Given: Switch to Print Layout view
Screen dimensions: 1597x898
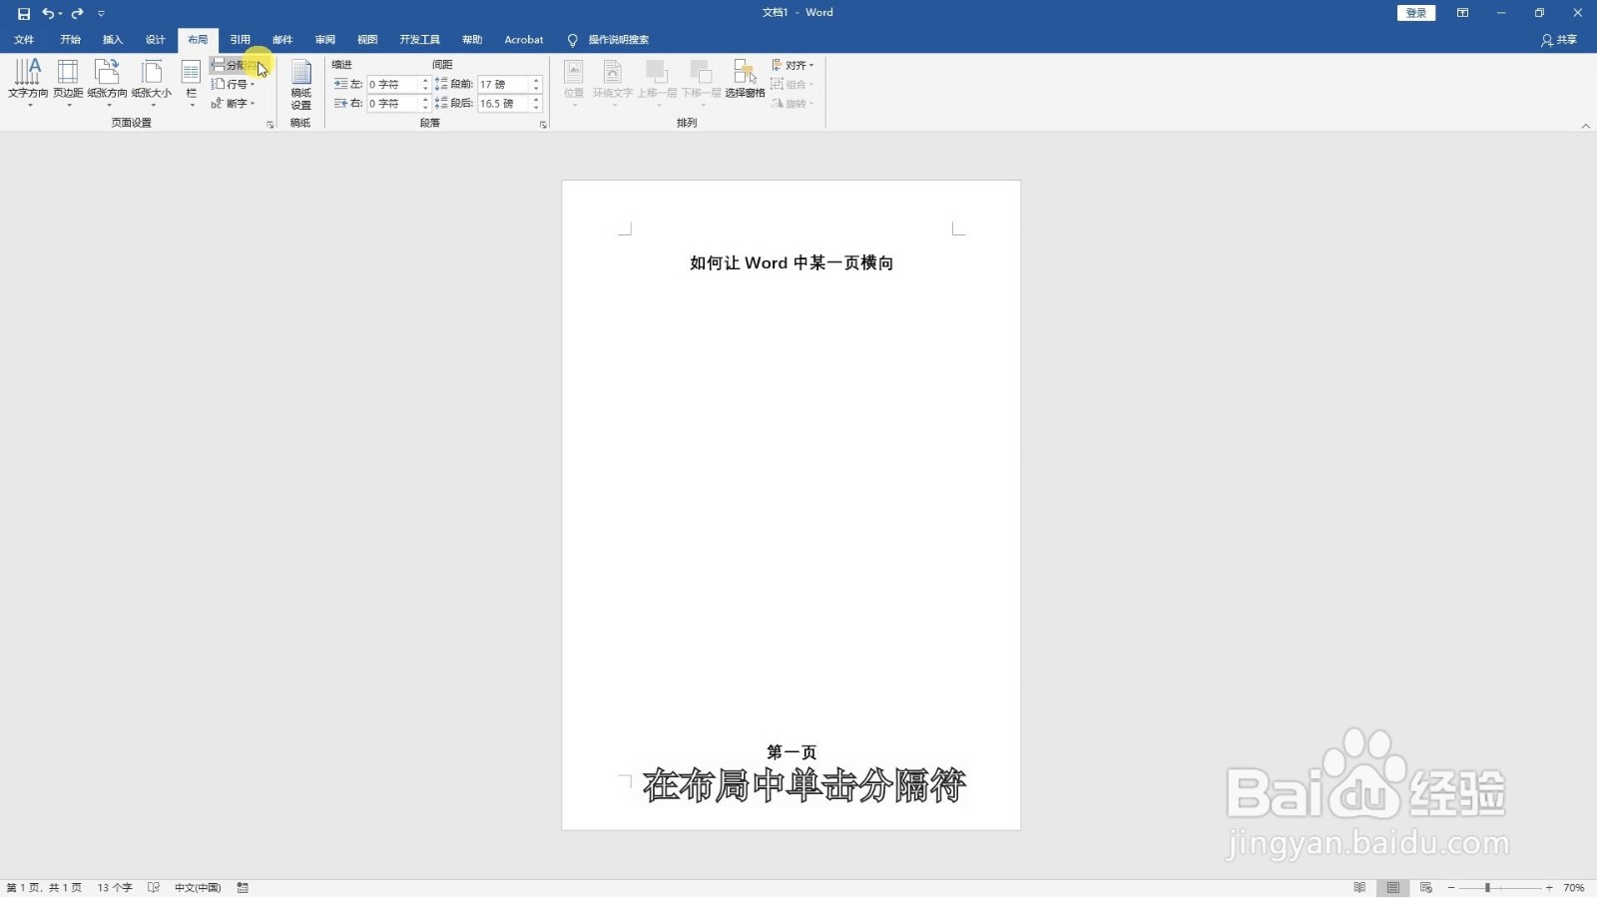Looking at the screenshot, I should click(x=1393, y=888).
